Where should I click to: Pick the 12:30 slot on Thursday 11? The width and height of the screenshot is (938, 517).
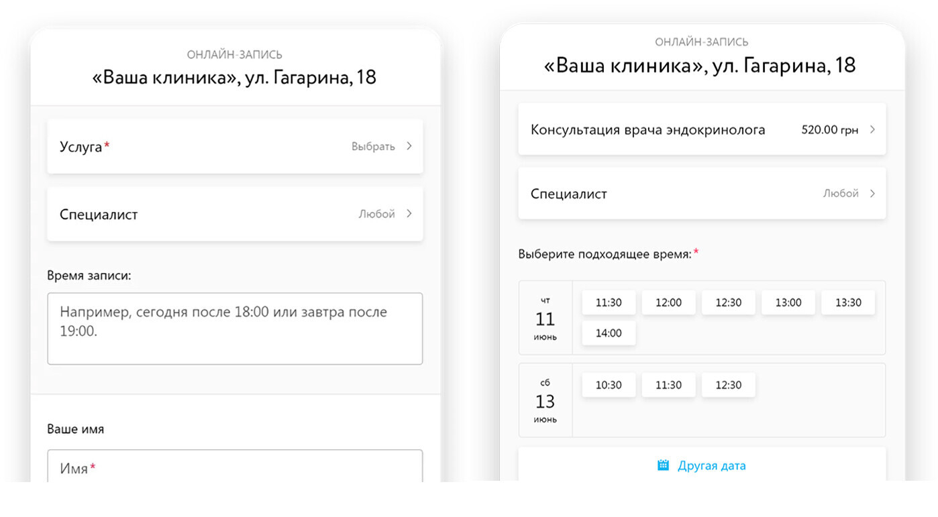(728, 302)
